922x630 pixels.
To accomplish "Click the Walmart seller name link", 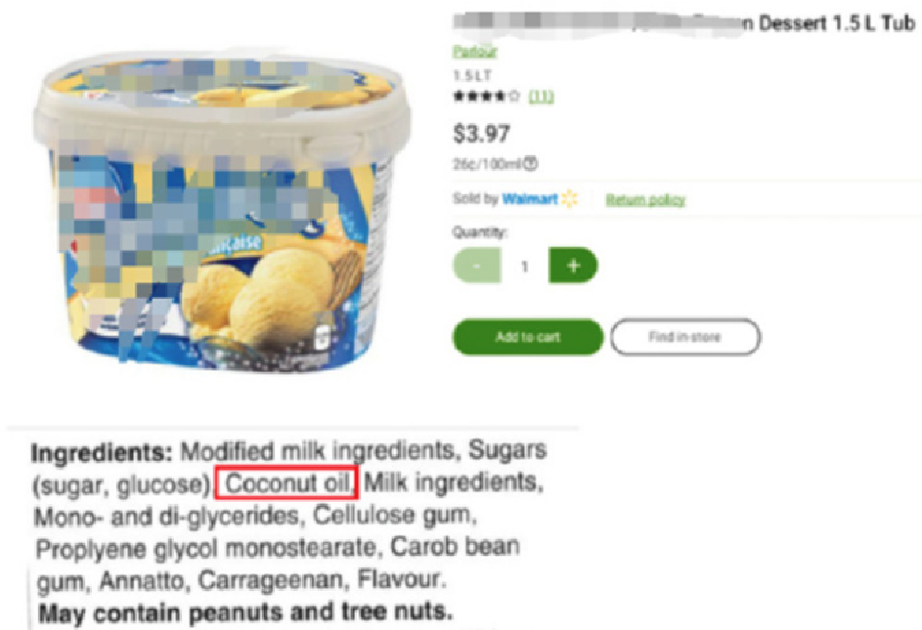I will coord(529,199).
